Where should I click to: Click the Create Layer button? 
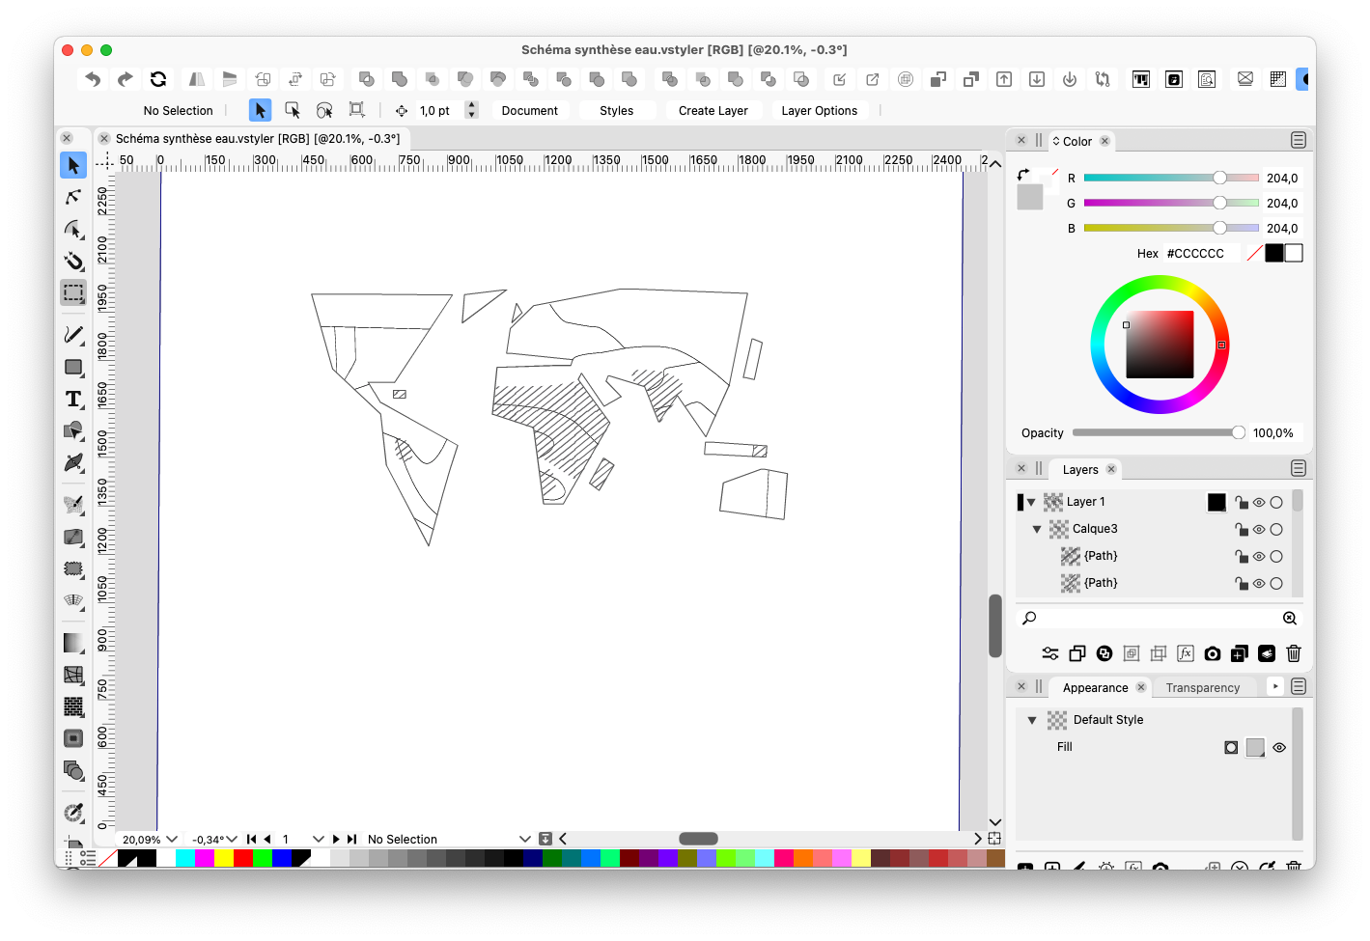coord(713,110)
